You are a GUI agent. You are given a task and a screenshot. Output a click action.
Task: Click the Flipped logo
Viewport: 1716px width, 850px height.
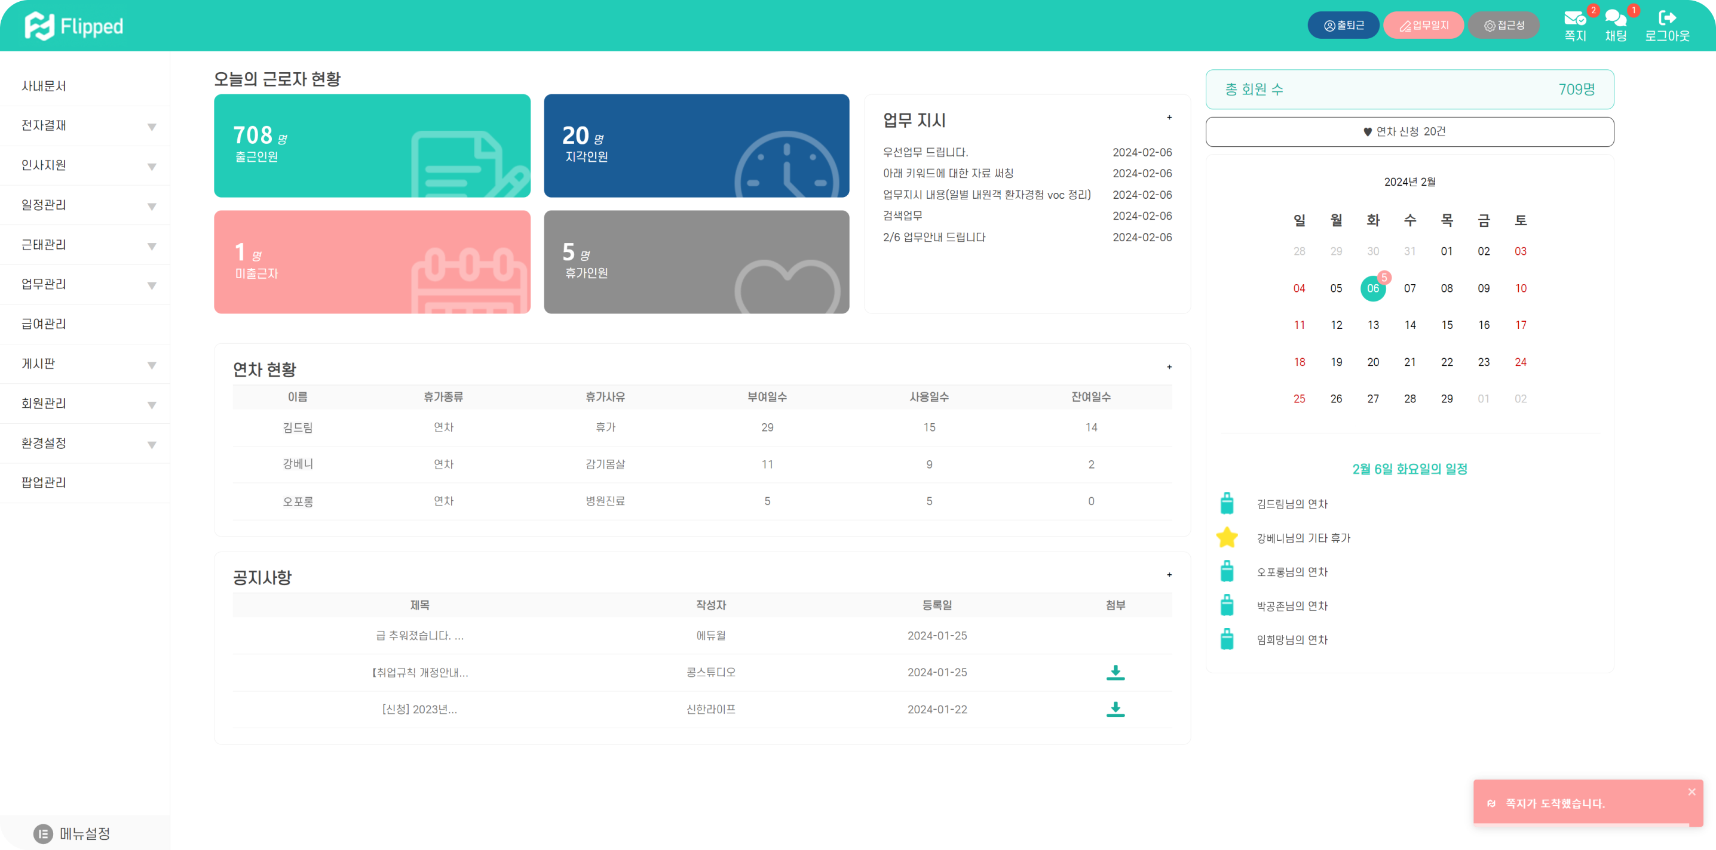[x=74, y=26]
